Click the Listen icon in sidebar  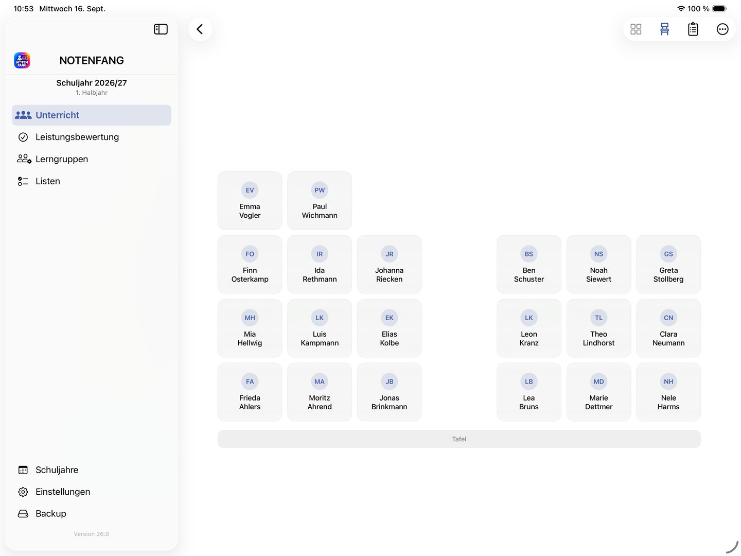[23, 181]
